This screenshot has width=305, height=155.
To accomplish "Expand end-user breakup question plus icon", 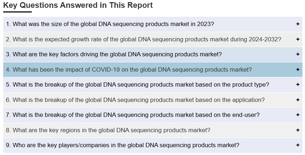I will pyautogui.click(x=297, y=115).
